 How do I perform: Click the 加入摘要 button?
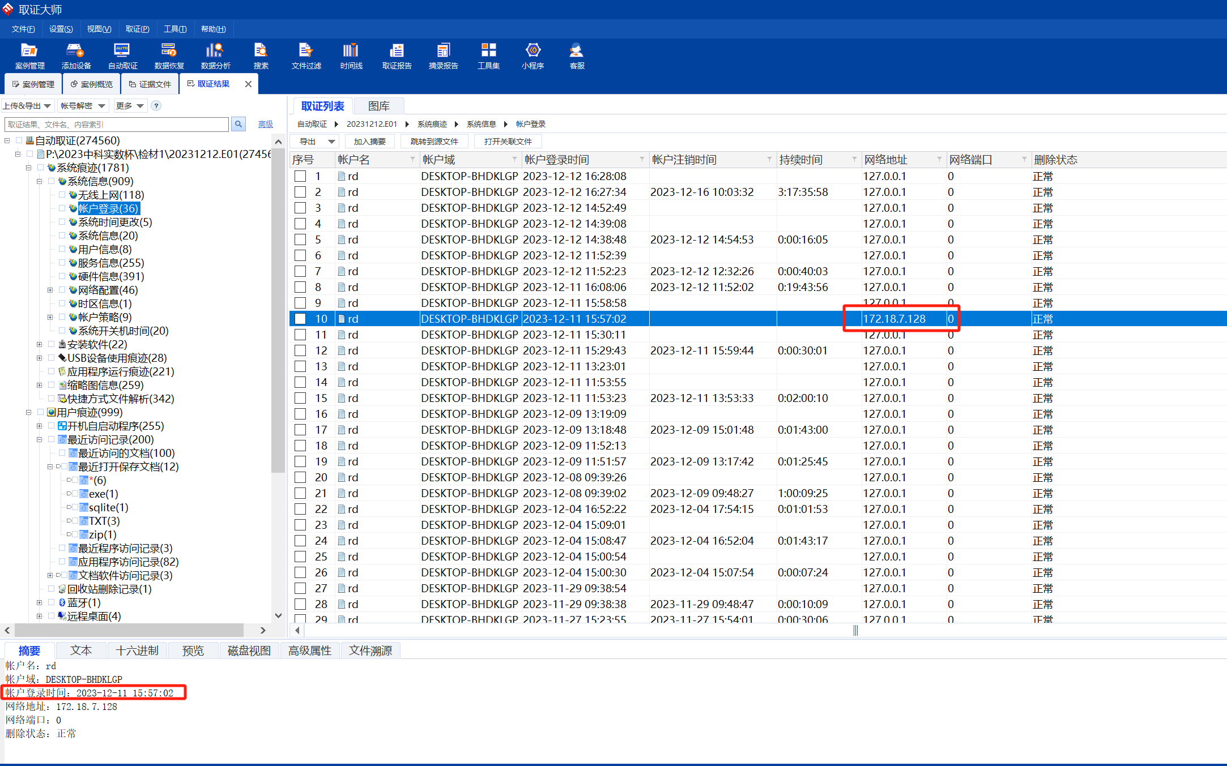pos(369,142)
